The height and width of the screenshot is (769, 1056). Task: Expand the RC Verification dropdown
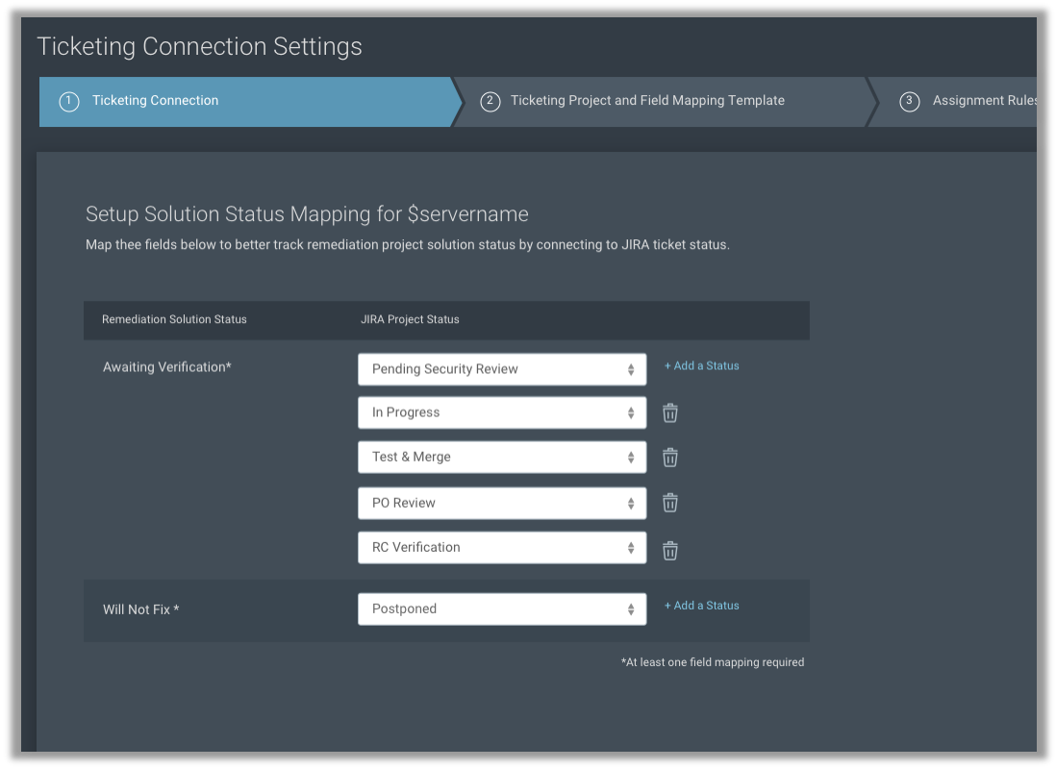[501, 548]
